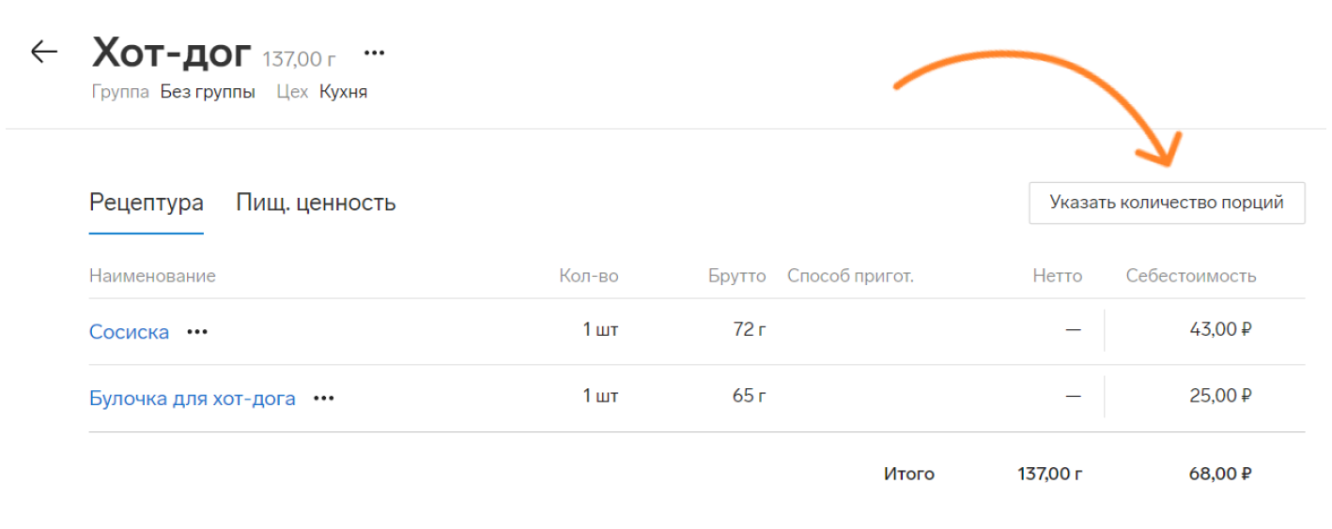Switch to the Рецептура tab
The width and height of the screenshot is (1332, 529).
click(147, 203)
